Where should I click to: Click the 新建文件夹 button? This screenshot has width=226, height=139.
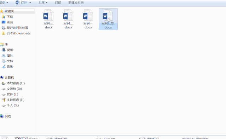coord(76,2)
